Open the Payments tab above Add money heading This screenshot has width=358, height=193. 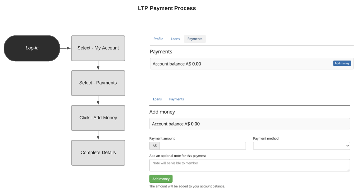[176, 99]
